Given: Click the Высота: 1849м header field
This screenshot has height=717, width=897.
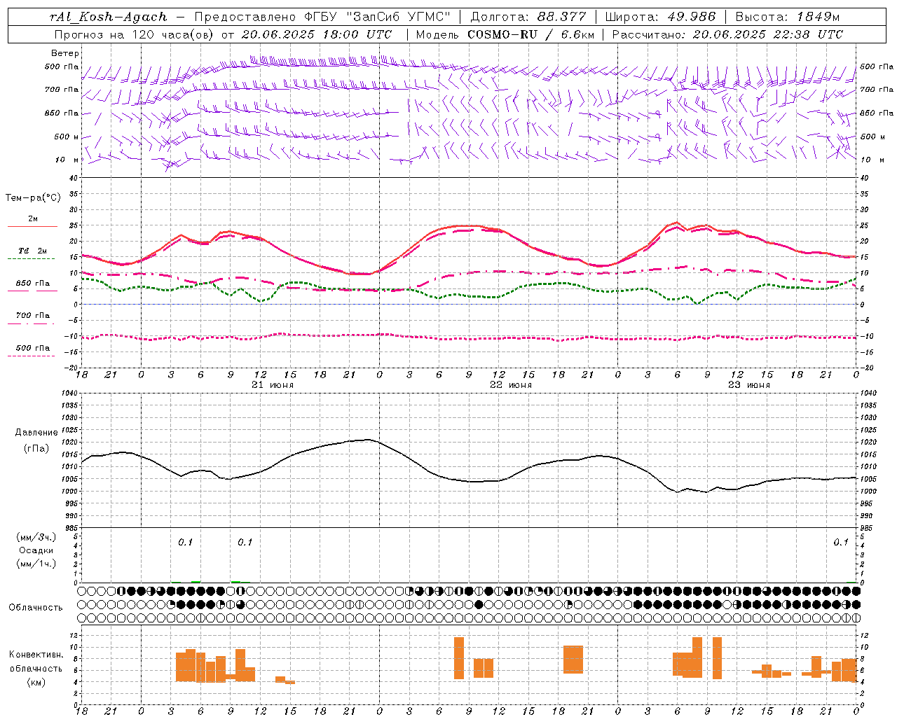Looking at the screenshot, I should [x=788, y=17].
